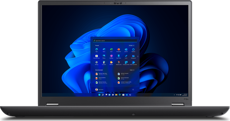The height and width of the screenshot is (121, 230).
Task: Open Expense Worksheet recommended file
Action: [123, 78]
